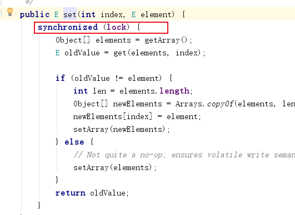Image resolution: width=295 pixels, height=215 pixels.
Task: Click 'newElements[index]' assignment line
Action: pos(137,116)
